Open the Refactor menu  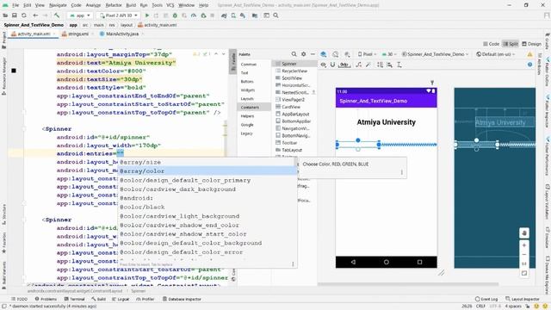point(114,5)
